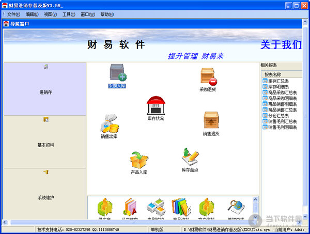Click the magnifier over globe icon
The height and width of the screenshot is (234, 310).
tap(236, 207)
